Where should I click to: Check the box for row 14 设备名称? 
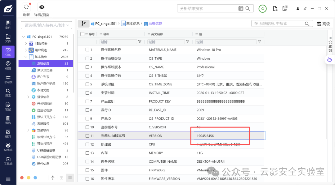click(x=87, y=161)
